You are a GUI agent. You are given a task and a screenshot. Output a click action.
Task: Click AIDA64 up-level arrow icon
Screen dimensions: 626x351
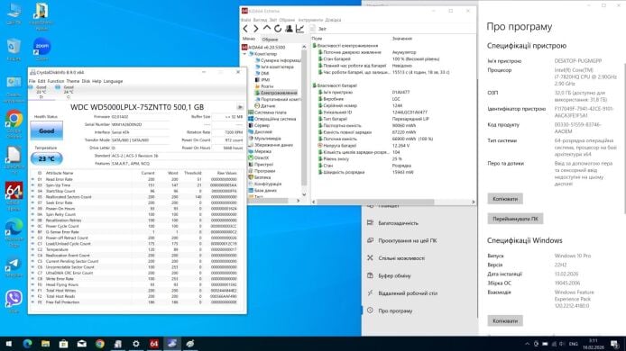(x=267, y=29)
